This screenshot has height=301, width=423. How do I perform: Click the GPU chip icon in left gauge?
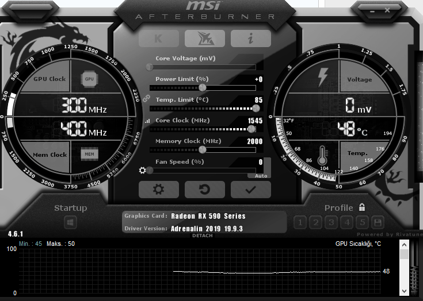pos(89,79)
